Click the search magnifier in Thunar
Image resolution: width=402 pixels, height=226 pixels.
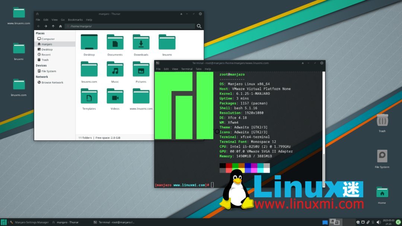click(199, 26)
